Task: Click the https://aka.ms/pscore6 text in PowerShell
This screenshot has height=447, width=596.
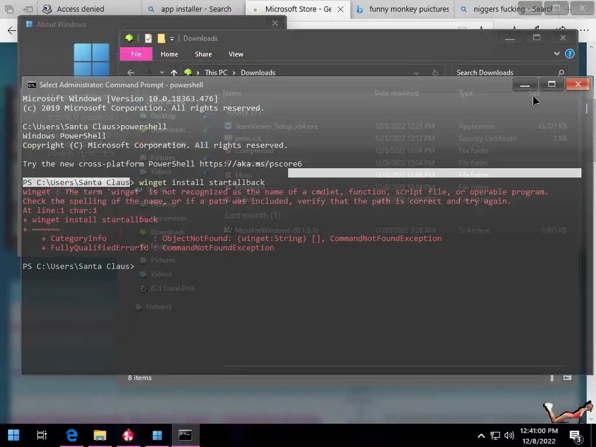Action: 250,164
